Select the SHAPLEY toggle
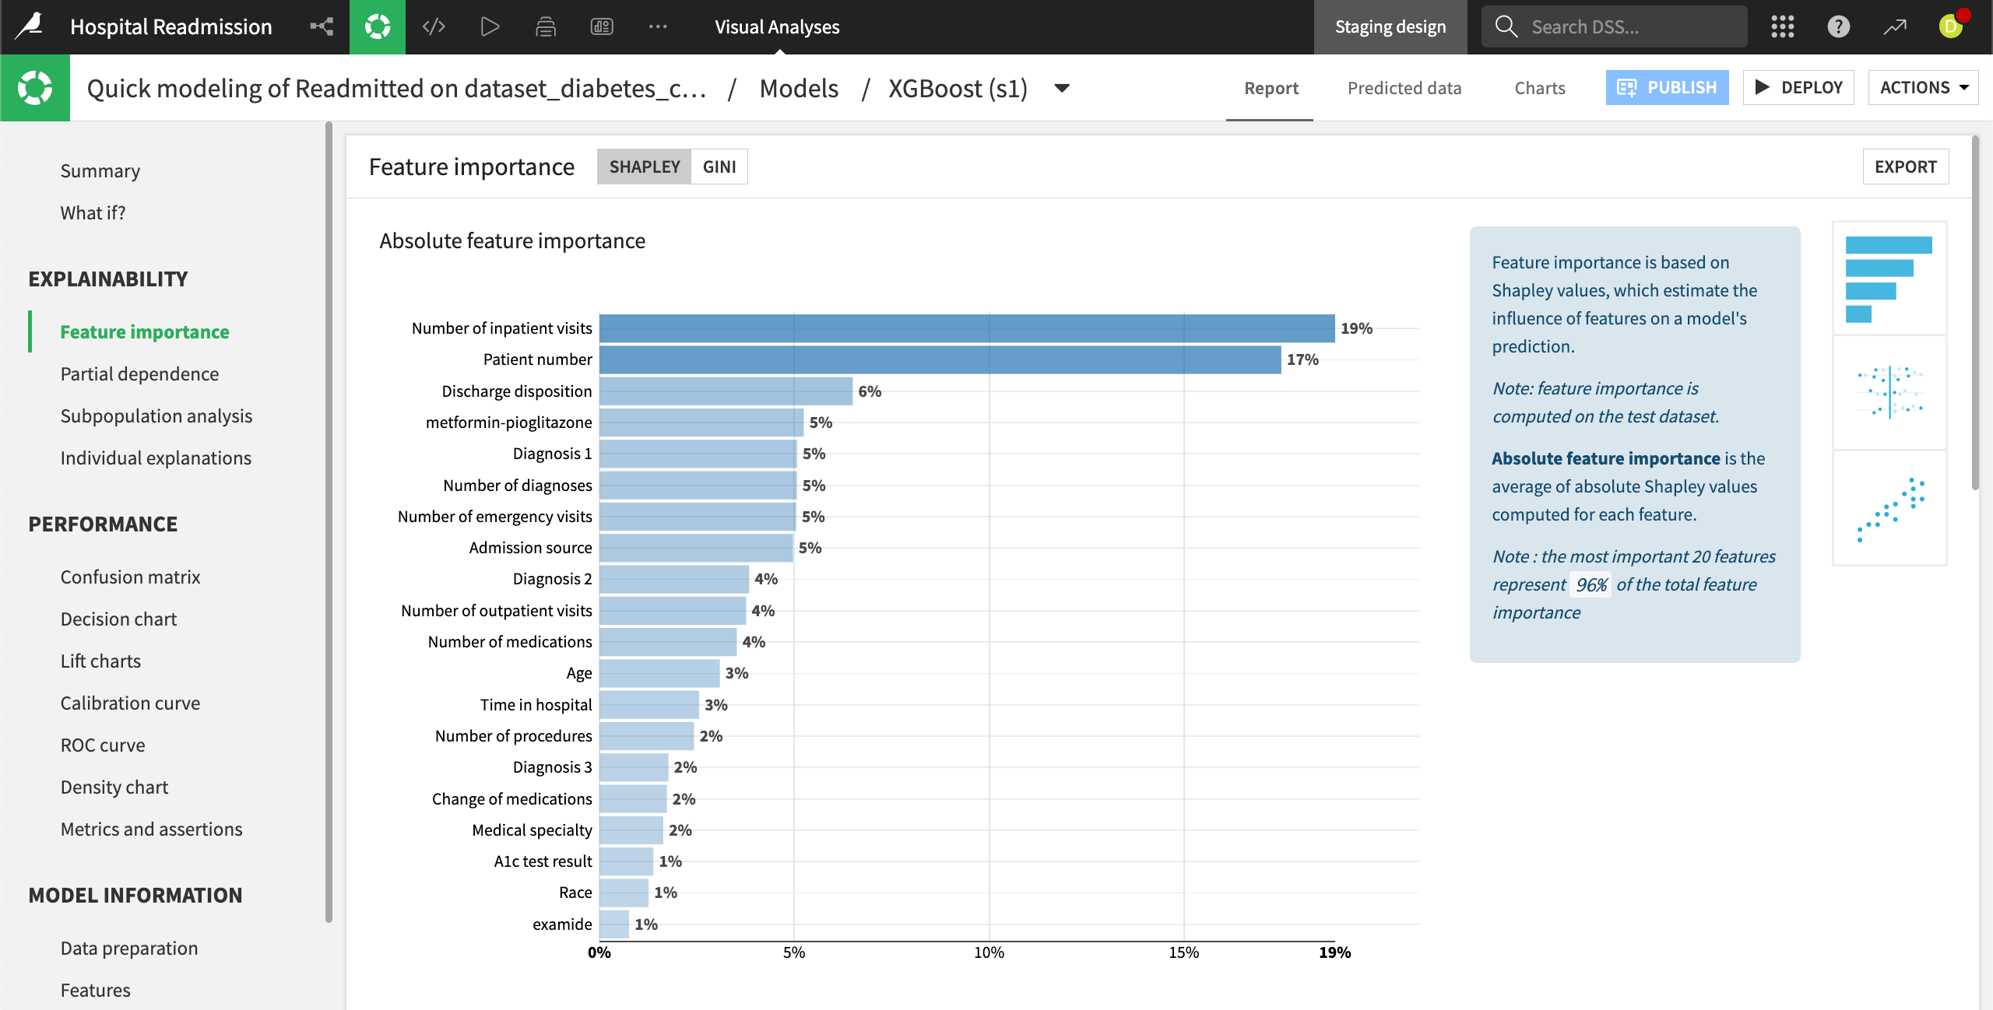Image resolution: width=1993 pixels, height=1010 pixels. pos(645,166)
